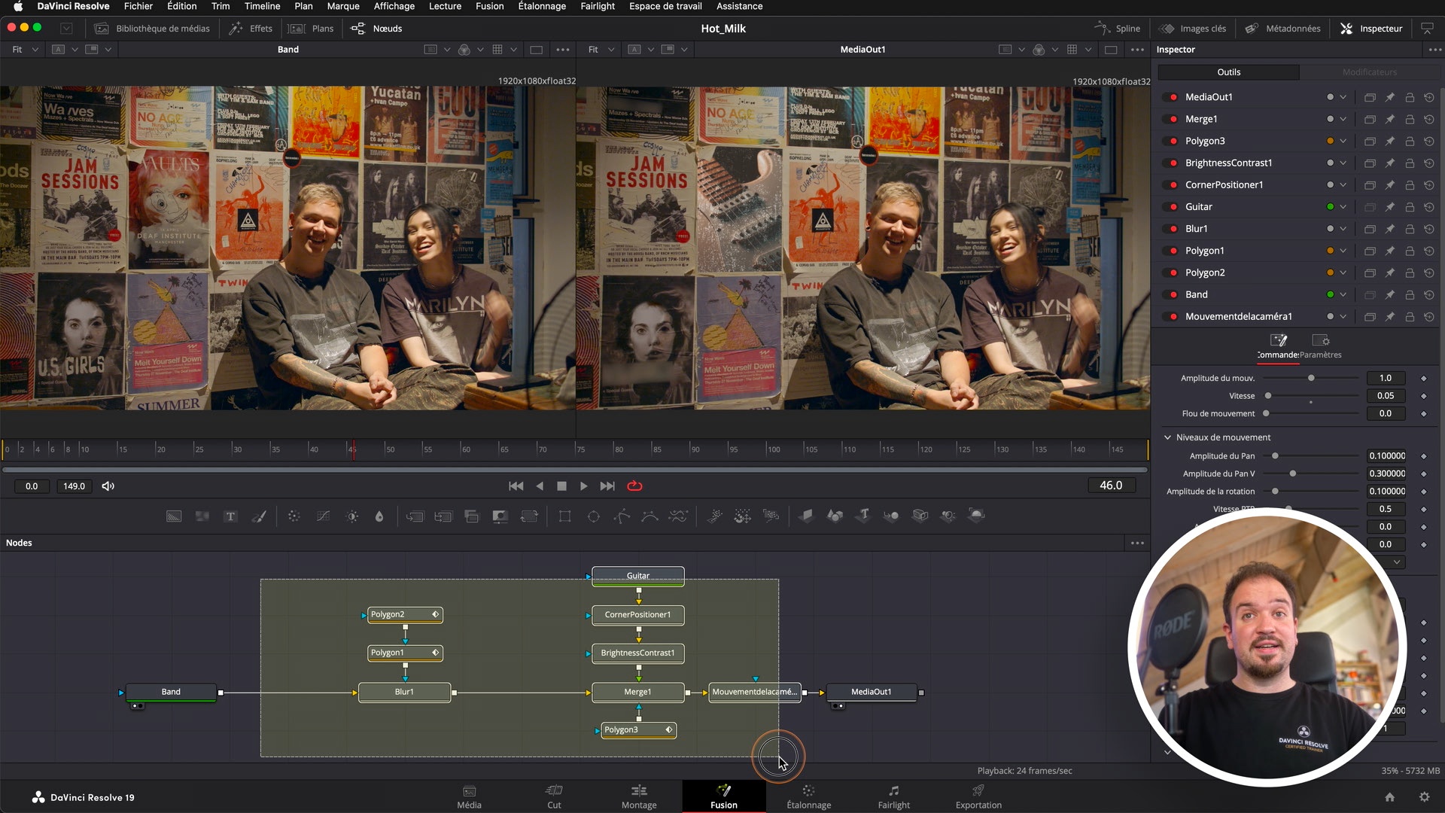Collapse the Niveaux de mouvement section
The height and width of the screenshot is (813, 1445).
(1167, 437)
